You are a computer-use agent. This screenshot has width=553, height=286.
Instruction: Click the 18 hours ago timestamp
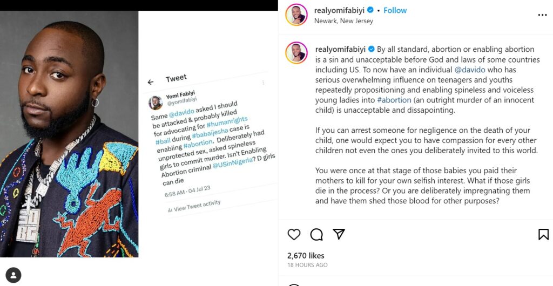[x=307, y=265]
